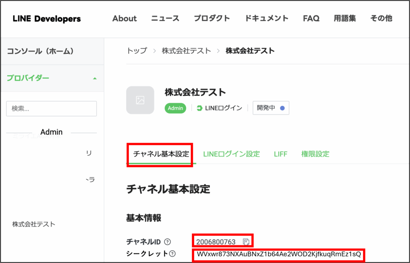Open 株式会社テスト provider in the sidebar list
The height and width of the screenshot is (263, 410).
pyautogui.click(x=34, y=224)
